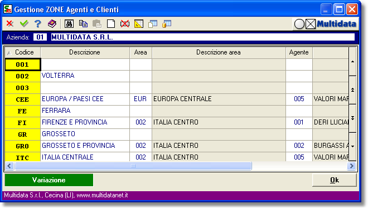The image size is (368, 209).
Task: Click the horizontal scrollbar thumb
Action: tap(133, 166)
